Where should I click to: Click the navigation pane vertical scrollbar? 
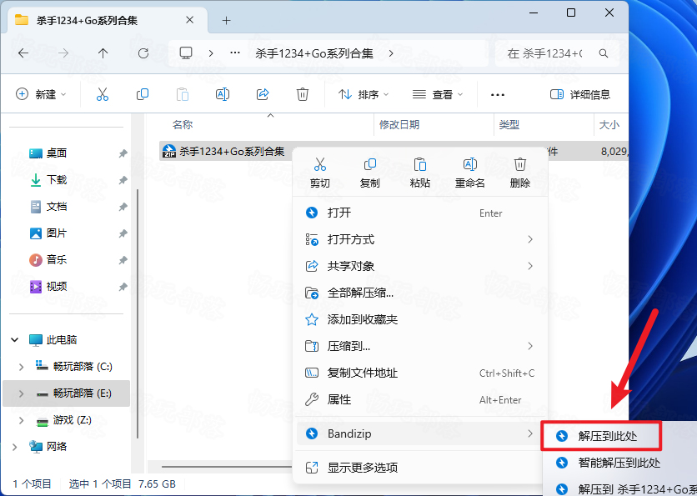[x=138, y=313]
